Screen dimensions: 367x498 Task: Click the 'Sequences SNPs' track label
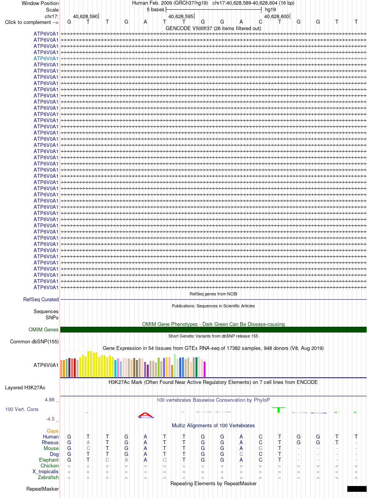pos(46,314)
